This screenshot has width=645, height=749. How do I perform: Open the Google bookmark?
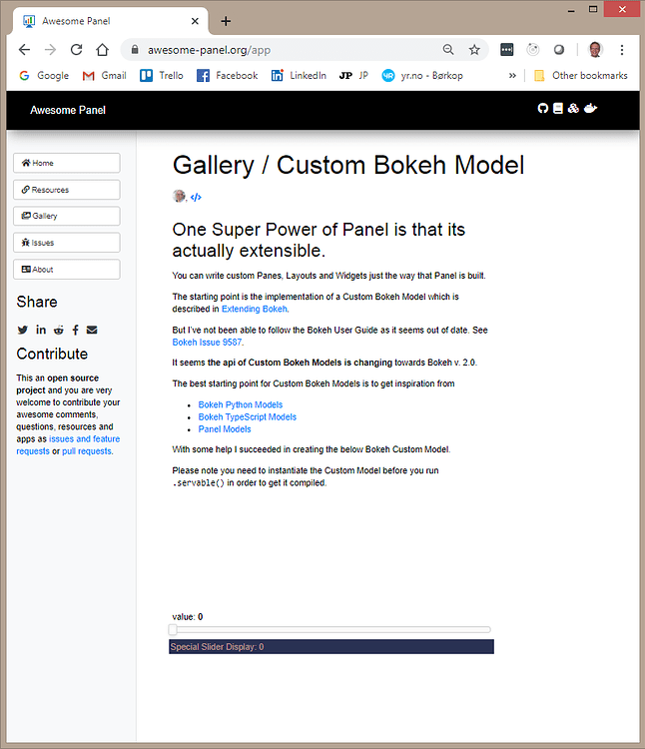44,76
